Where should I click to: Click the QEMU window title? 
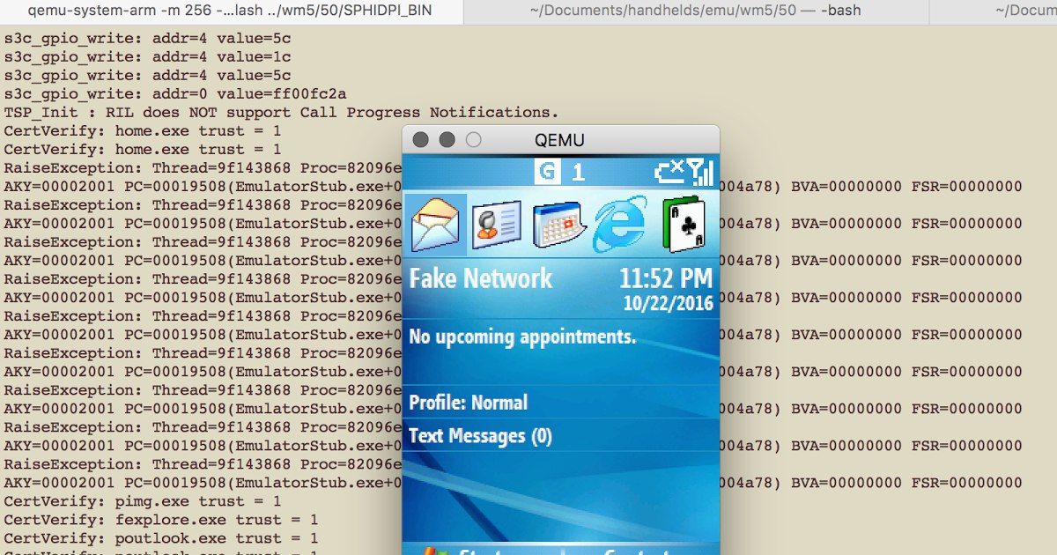pyautogui.click(x=559, y=140)
